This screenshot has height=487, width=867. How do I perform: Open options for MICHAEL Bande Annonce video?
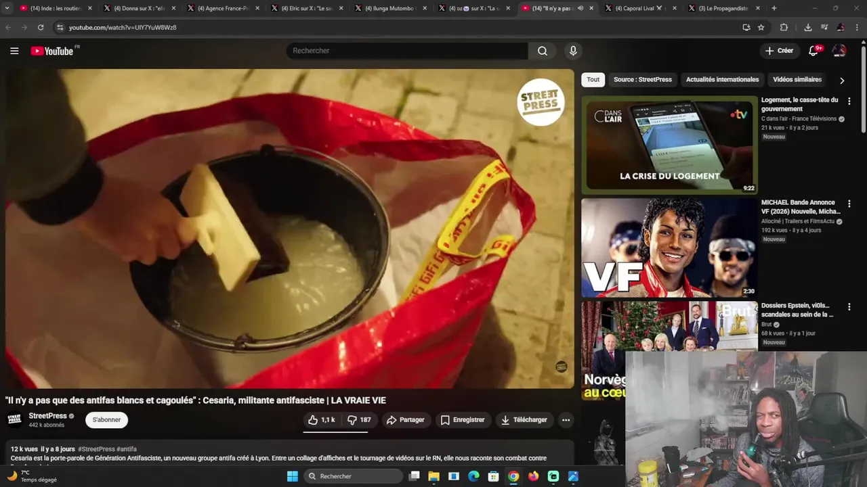pyautogui.click(x=849, y=204)
